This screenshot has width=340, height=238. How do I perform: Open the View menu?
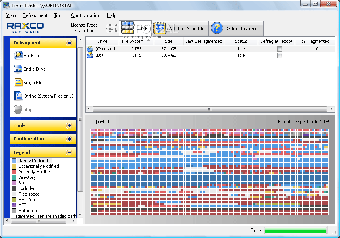coord(11,15)
